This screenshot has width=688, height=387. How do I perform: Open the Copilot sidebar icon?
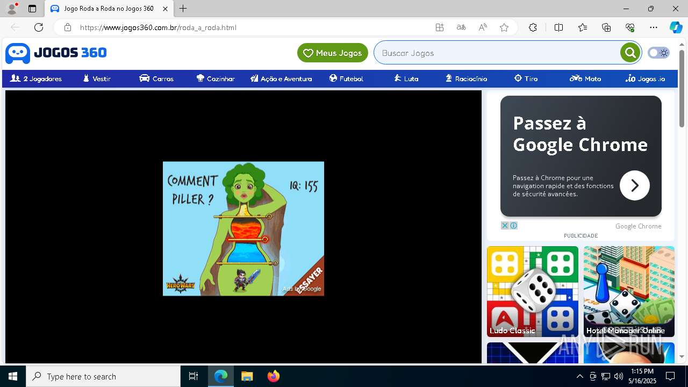676,27
